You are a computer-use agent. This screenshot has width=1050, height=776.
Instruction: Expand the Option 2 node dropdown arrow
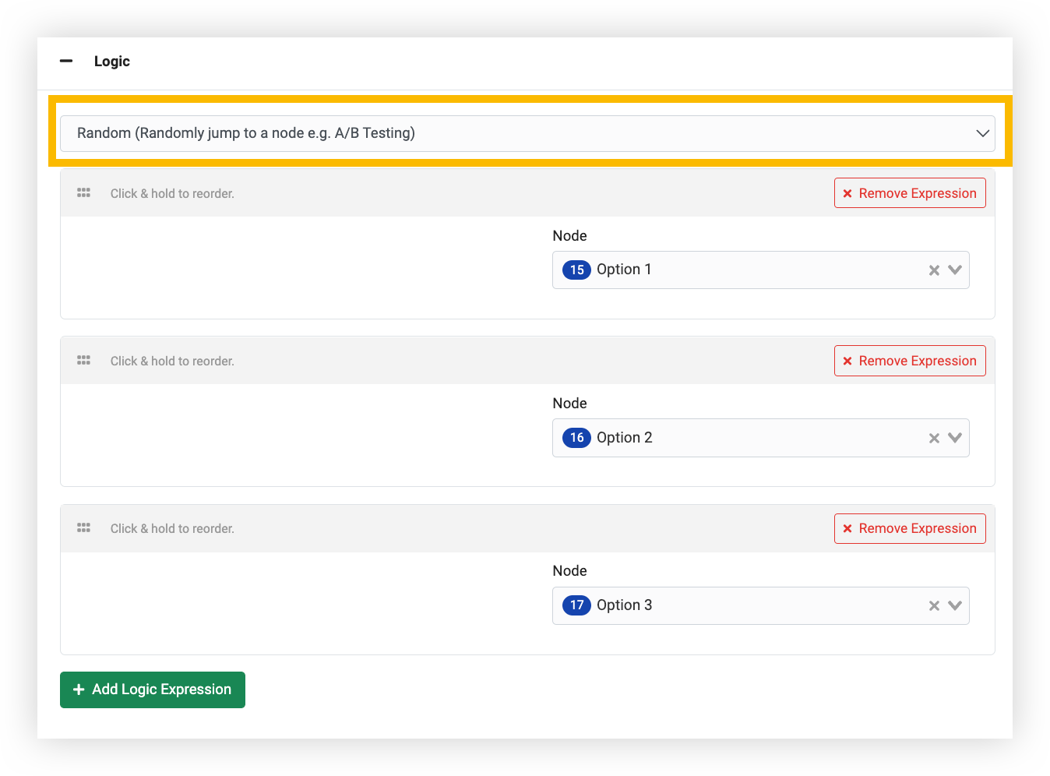click(955, 438)
